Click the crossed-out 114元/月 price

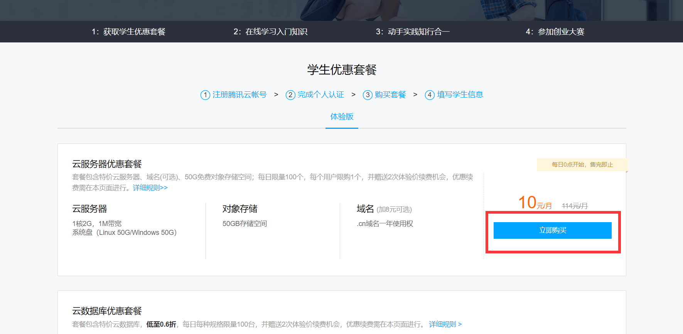[575, 206]
